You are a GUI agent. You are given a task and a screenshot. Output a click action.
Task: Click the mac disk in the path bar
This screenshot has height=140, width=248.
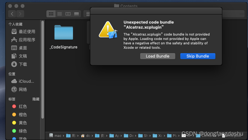coord(55,136)
